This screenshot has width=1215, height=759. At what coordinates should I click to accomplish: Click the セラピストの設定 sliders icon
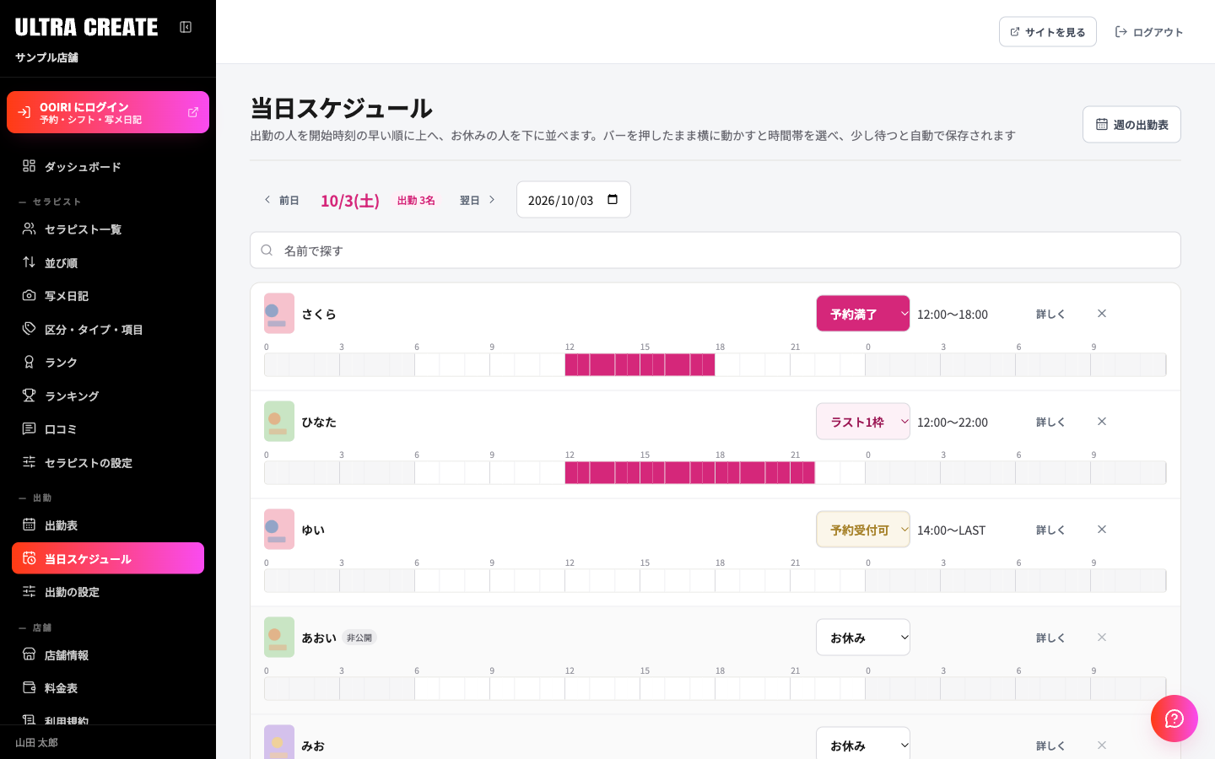[29, 462]
